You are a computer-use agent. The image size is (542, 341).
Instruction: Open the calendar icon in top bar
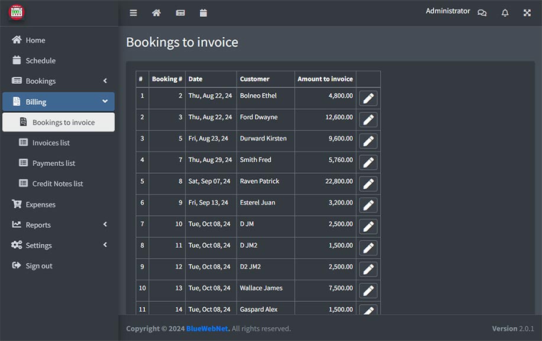[203, 13]
